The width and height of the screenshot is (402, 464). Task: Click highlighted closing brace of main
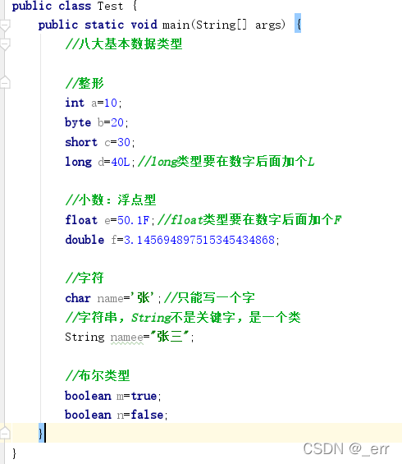[x=41, y=434]
